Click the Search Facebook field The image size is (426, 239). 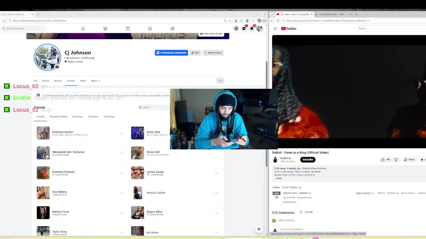(23, 28)
